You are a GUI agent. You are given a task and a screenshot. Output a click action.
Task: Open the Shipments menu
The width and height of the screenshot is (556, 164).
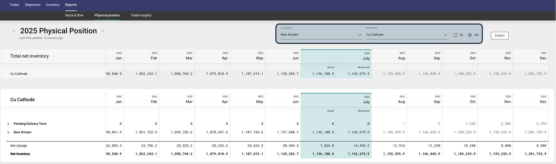click(x=33, y=5)
